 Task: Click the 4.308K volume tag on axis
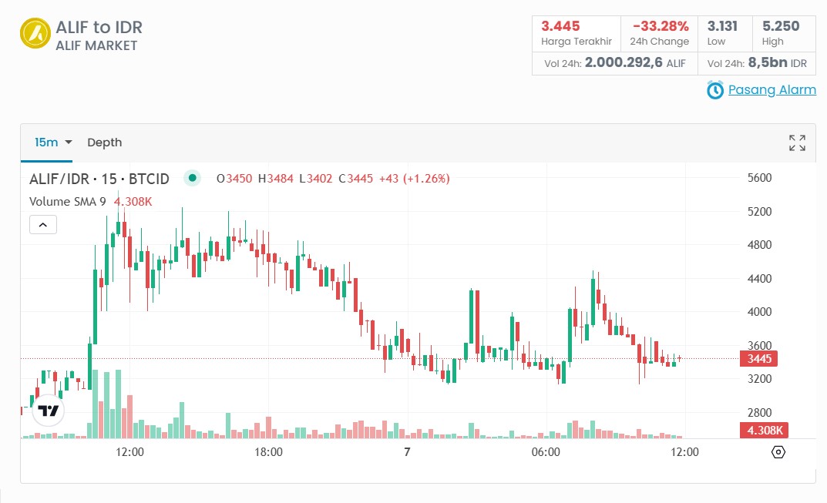tap(765, 431)
